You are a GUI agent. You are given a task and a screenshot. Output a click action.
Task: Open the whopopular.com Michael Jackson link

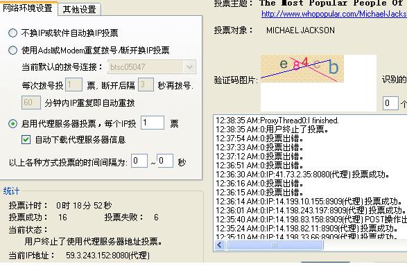[334, 14]
